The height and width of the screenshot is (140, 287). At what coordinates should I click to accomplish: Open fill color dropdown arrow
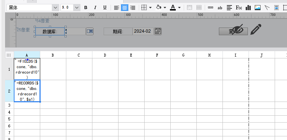(x=165, y=8)
